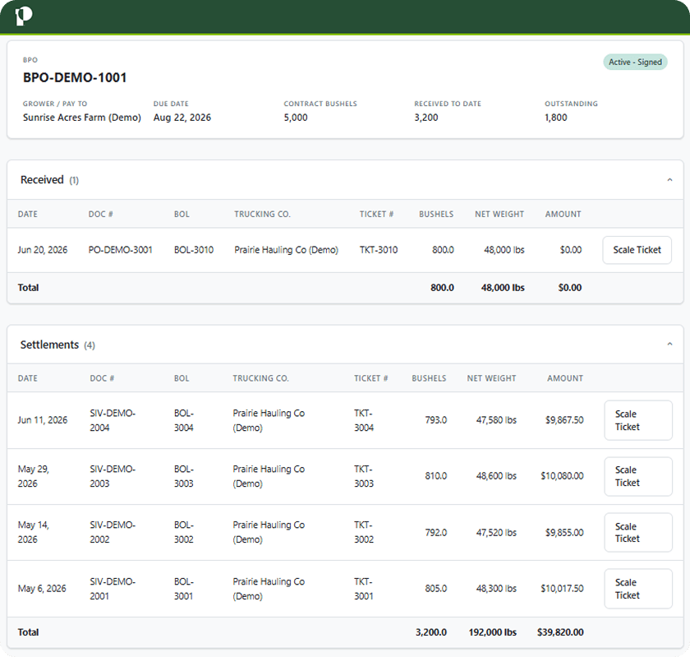Click SIV-DEMO-2002 document number
The height and width of the screenshot is (657, 690).
[x=113, y=532]
